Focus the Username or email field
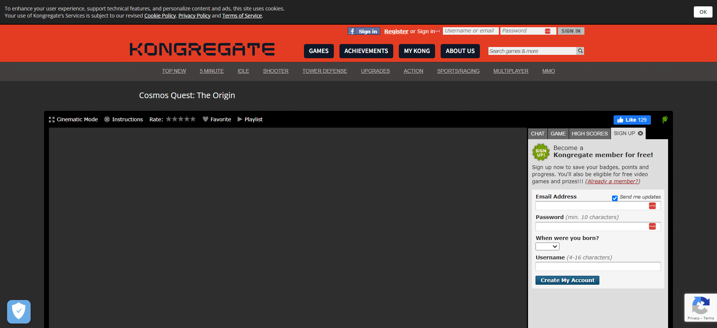 471,31
